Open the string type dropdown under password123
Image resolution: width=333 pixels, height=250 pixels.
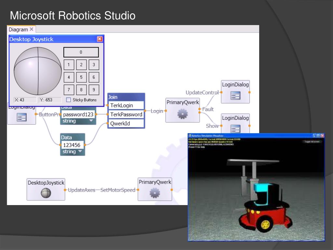click(91, 120)
